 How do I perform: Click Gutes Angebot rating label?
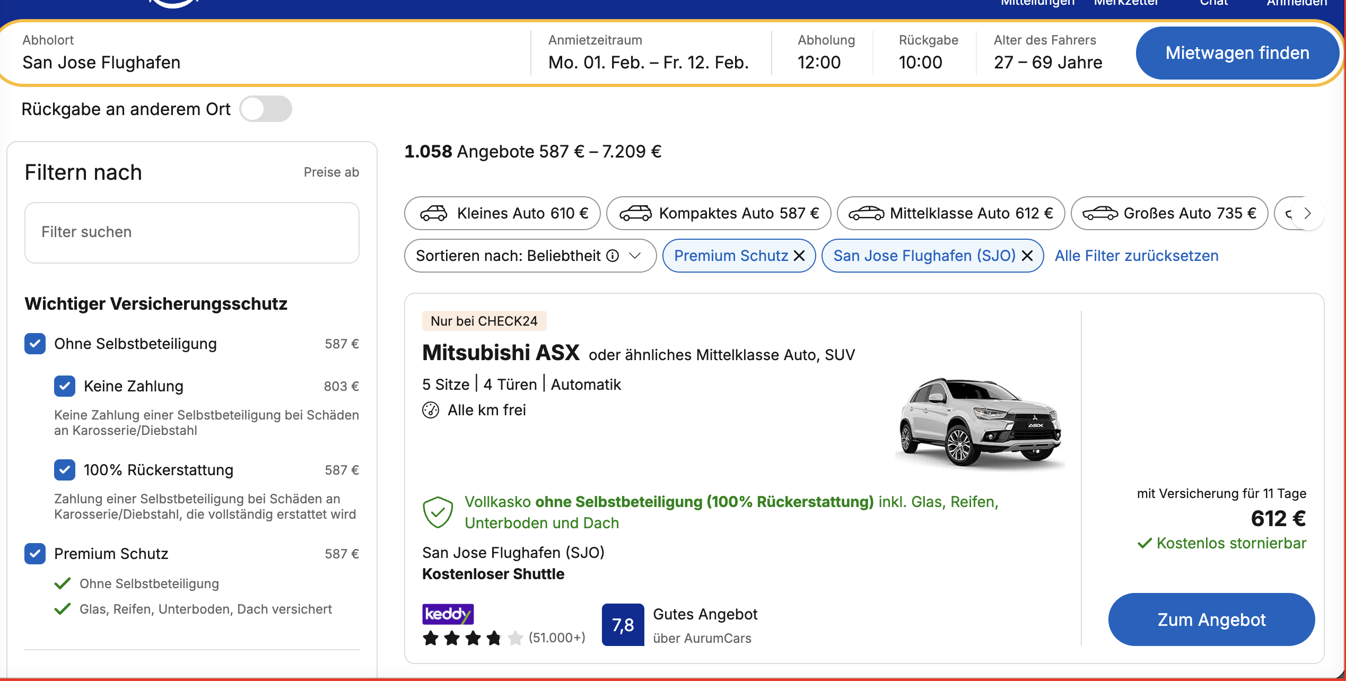[705, 614]
